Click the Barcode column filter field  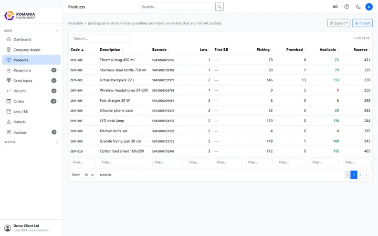[167, 162]
